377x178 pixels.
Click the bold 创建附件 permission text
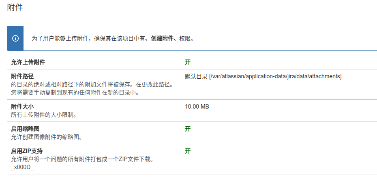coord(162,39)
